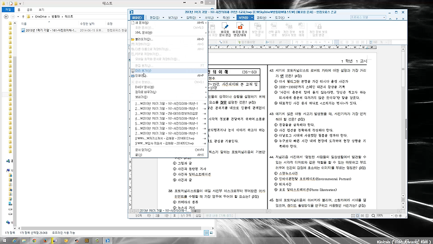Expand the arrow next to 도구 menu
433x244 pixels.
[x=288, y=18]
